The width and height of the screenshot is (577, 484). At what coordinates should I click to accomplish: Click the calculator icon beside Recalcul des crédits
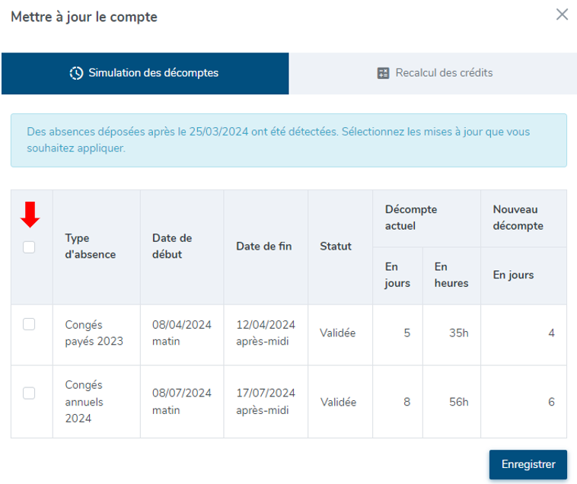384,74
